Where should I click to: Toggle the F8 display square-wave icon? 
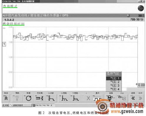point(97,98)
